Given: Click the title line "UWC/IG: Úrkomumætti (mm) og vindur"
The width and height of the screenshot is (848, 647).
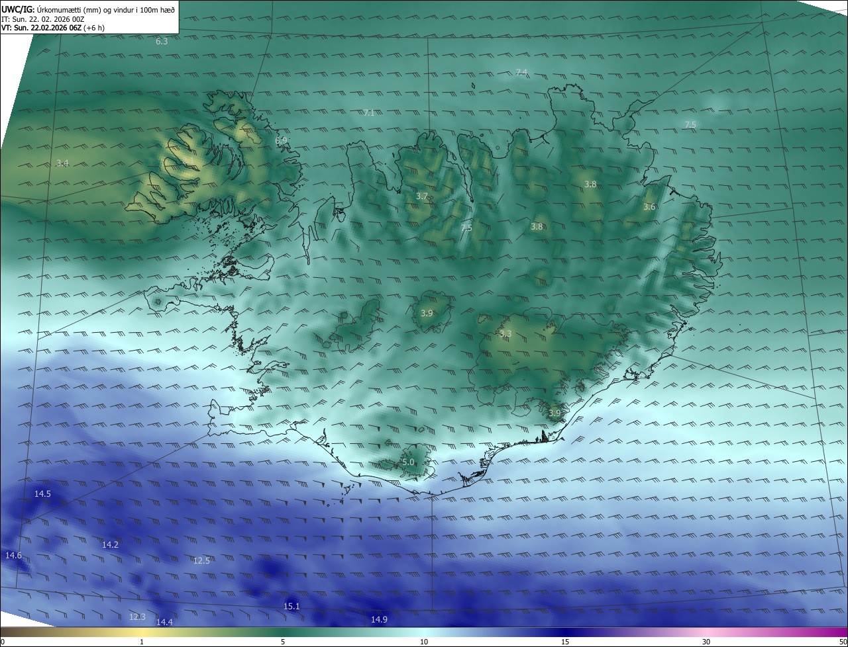Looking at the screenshot, I should (x=88, y=9).
